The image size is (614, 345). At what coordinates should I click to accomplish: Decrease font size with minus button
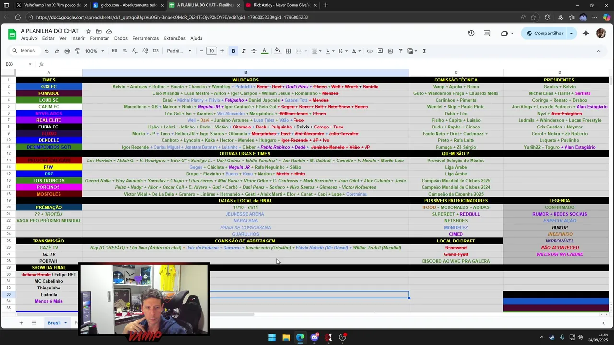click(x=201, y=51)
